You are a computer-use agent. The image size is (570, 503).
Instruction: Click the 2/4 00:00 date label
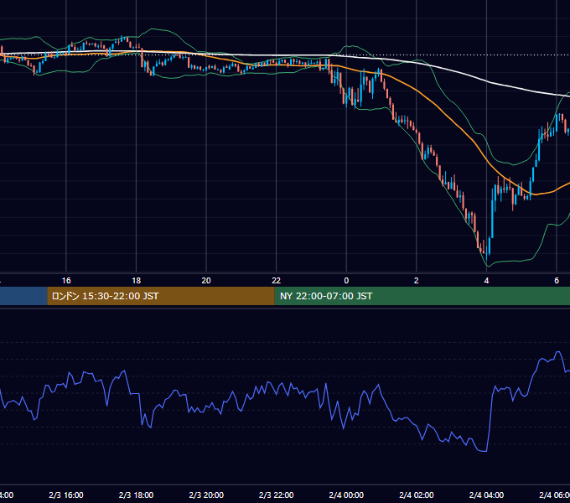click(x=346, y=495)
